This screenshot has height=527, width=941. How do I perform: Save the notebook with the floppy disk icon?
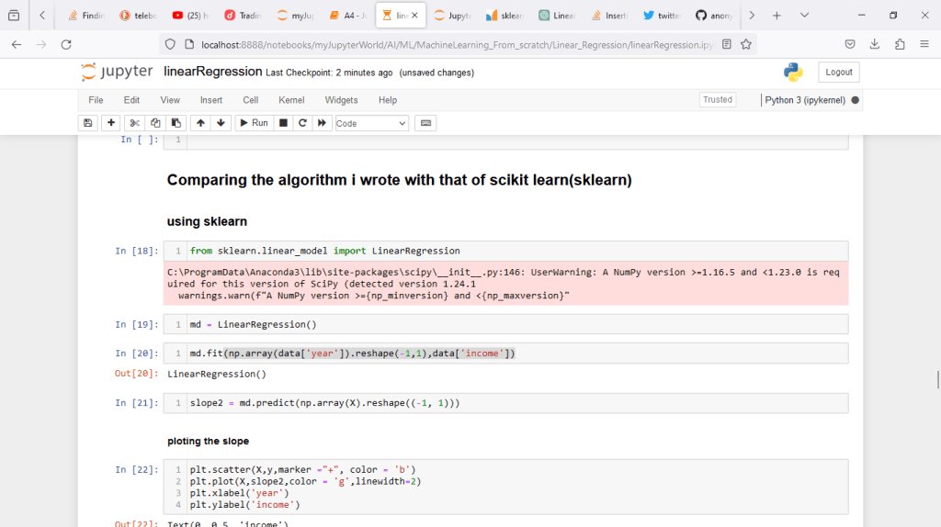coord(88,123)
